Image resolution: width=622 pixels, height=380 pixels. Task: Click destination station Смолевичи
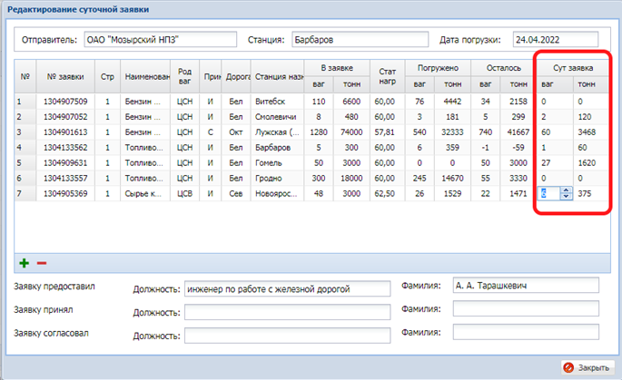coord(277,117)
